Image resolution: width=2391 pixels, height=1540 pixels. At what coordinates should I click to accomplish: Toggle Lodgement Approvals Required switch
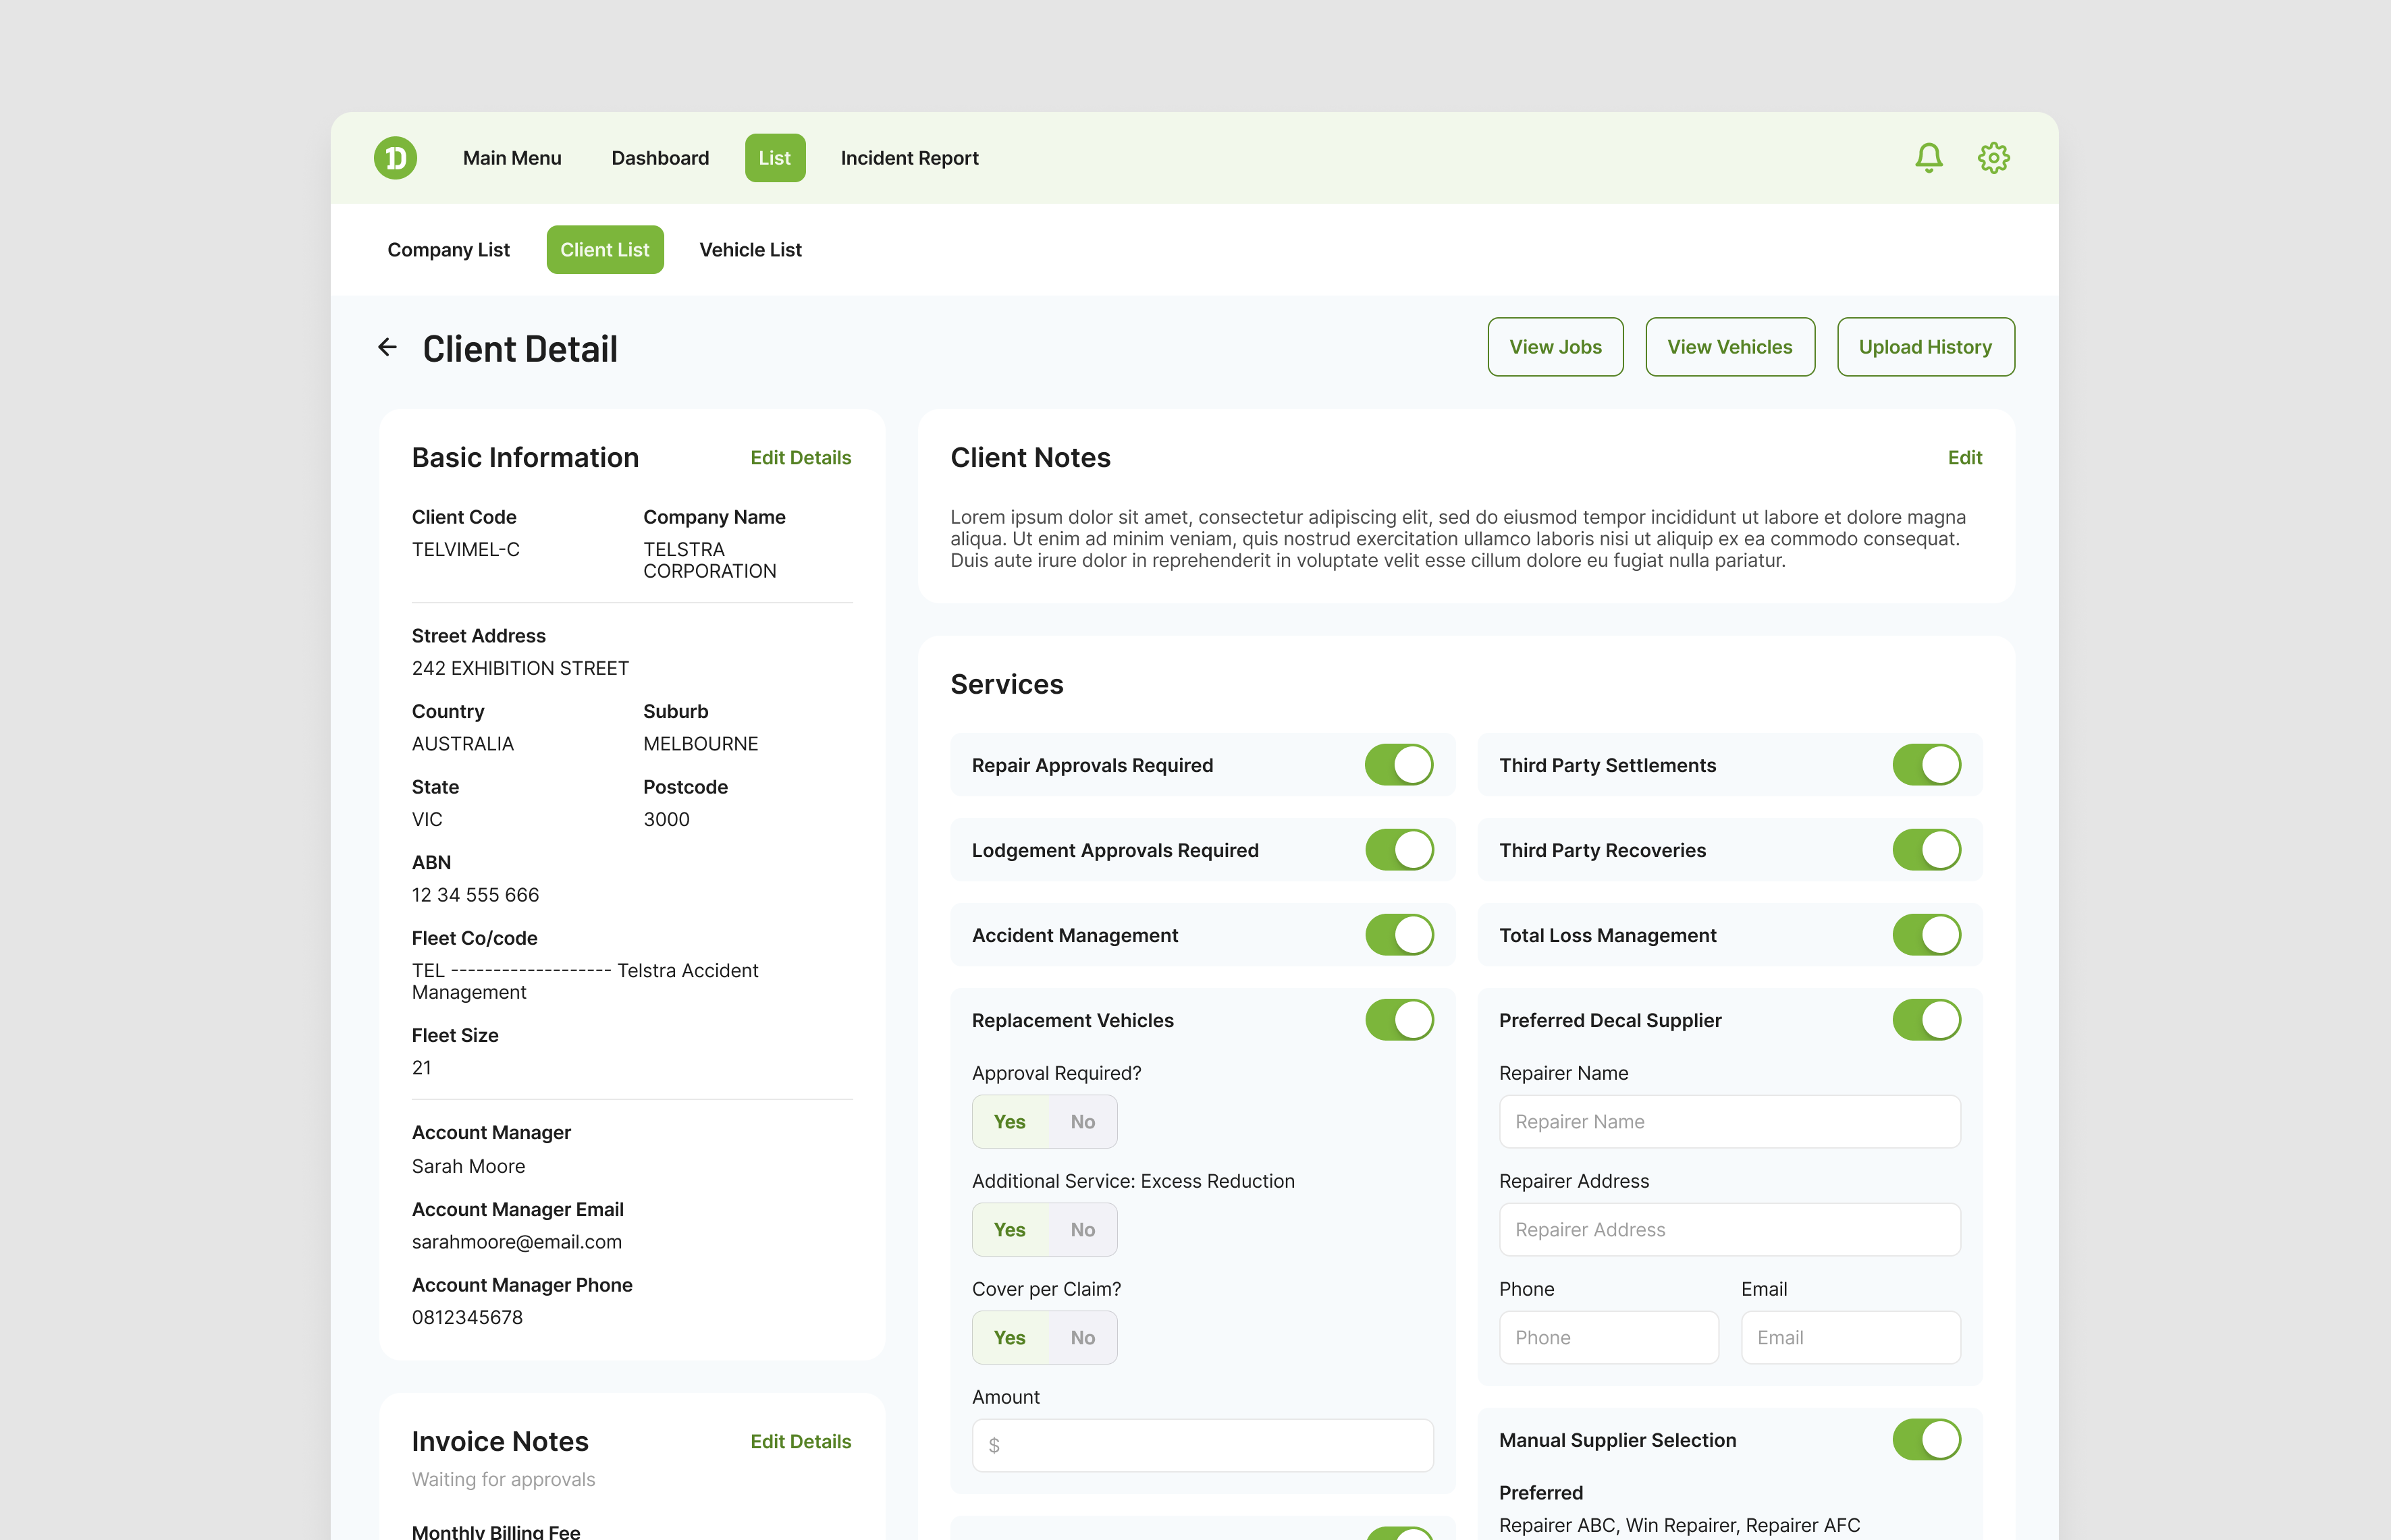click(1399, 850)
